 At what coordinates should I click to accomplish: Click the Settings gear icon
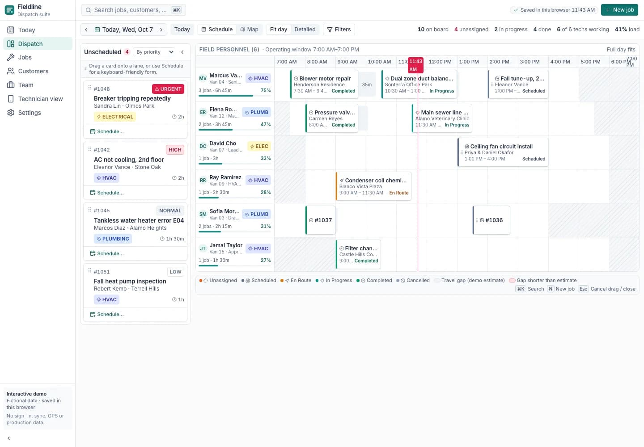(x=11, y=113)
